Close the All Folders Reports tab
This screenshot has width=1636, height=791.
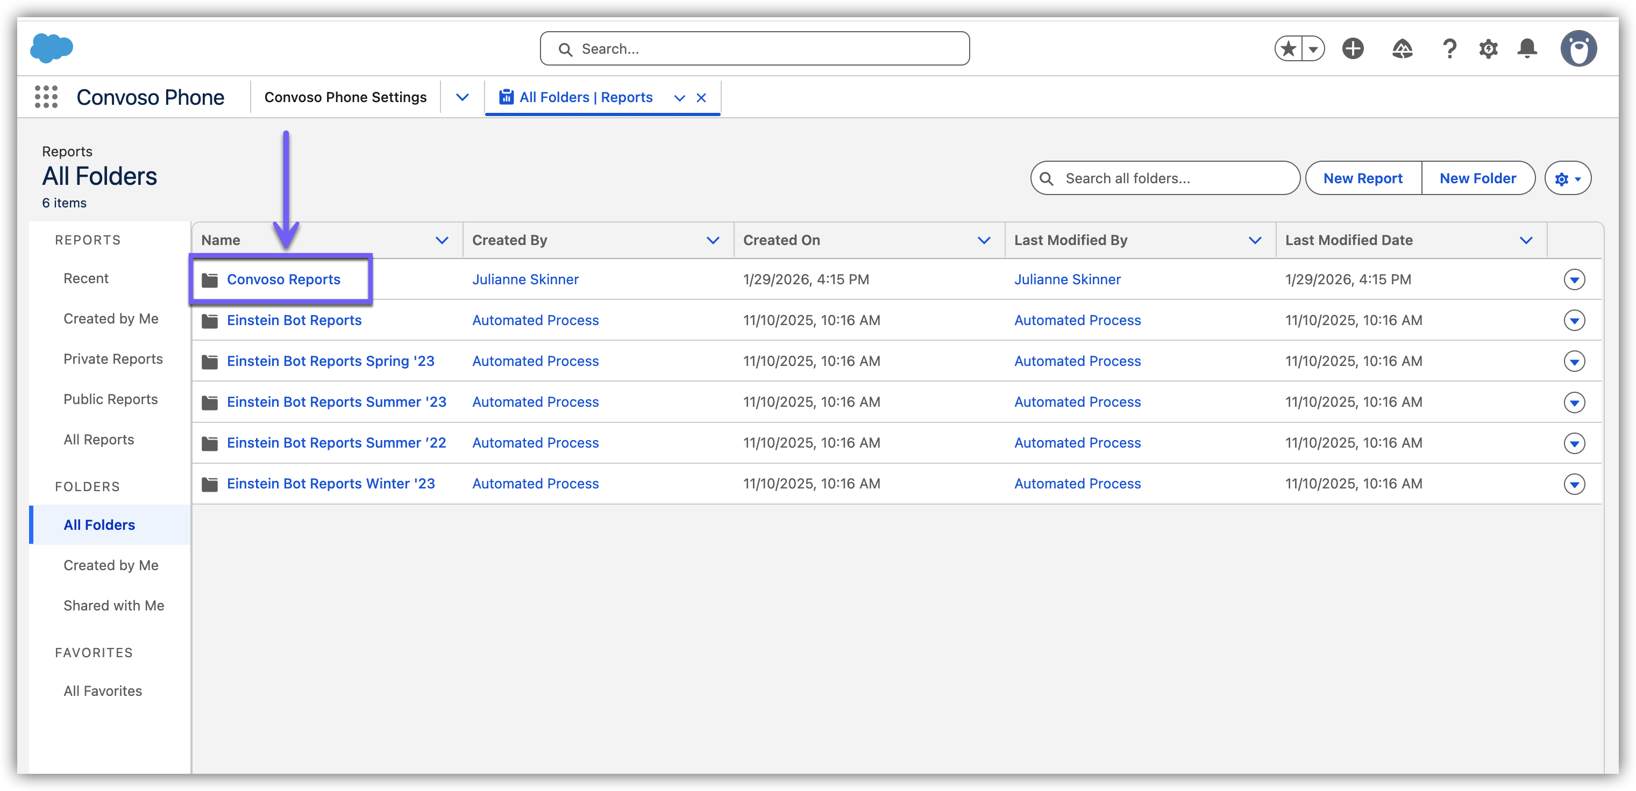coord(701,98)
